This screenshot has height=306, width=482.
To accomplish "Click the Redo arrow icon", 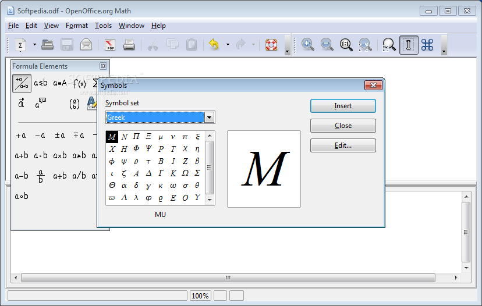I will 240,45.
